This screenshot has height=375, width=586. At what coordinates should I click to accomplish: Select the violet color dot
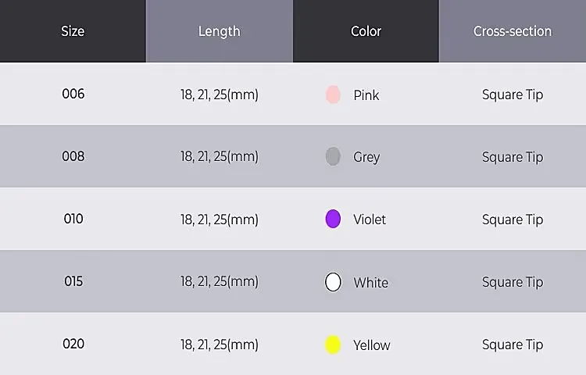[x=333, y=219]
